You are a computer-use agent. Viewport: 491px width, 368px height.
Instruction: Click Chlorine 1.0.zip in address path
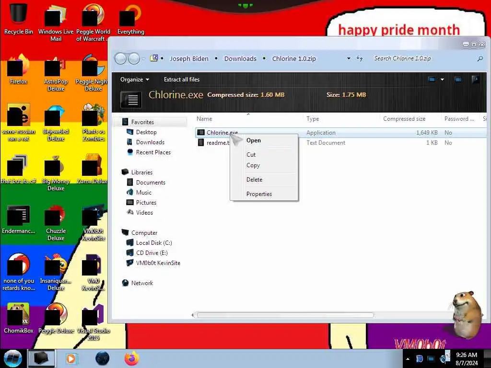pos(294,58)
